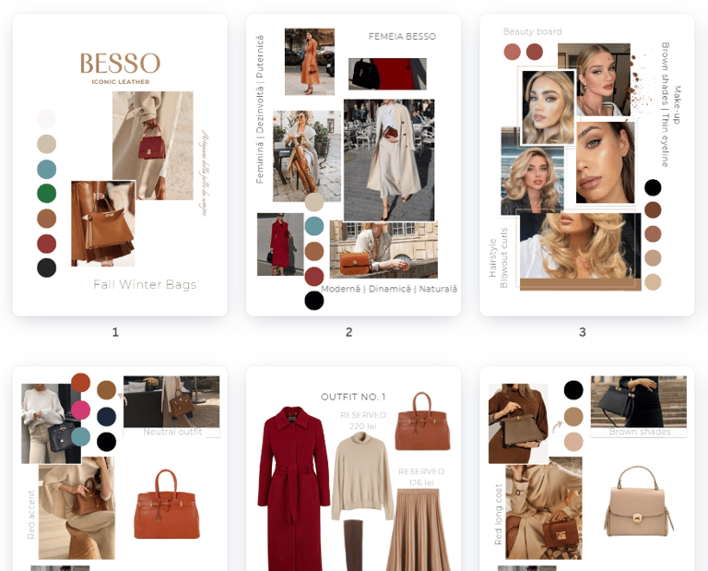Select the red belted coat image
Screen dimensions: 708x571
pos(294,488)
